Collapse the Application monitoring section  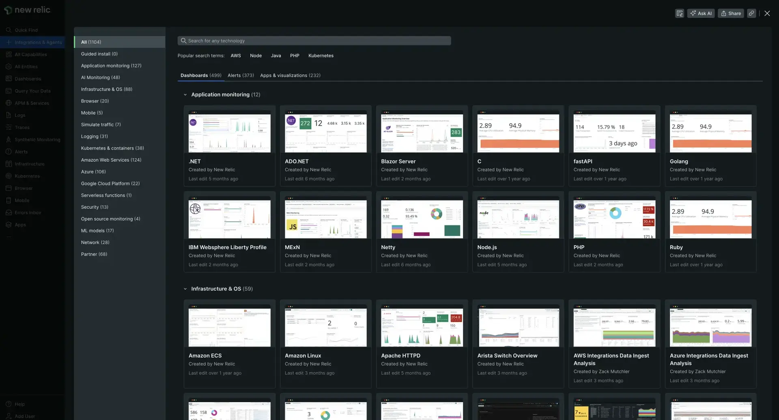(185, 95)
